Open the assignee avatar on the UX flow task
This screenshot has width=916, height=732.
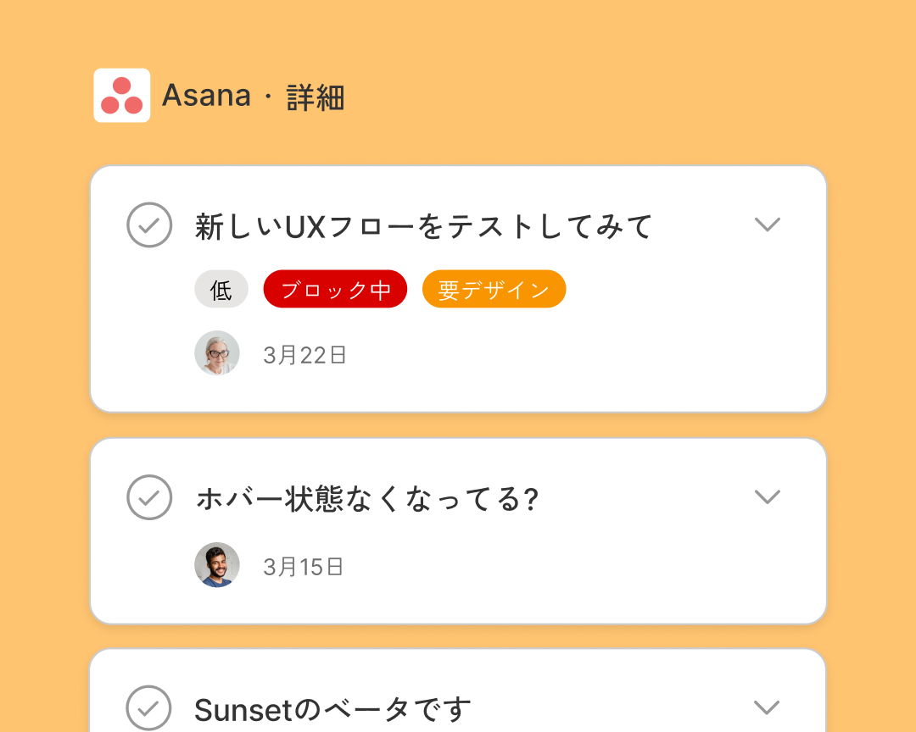(217, 352)
